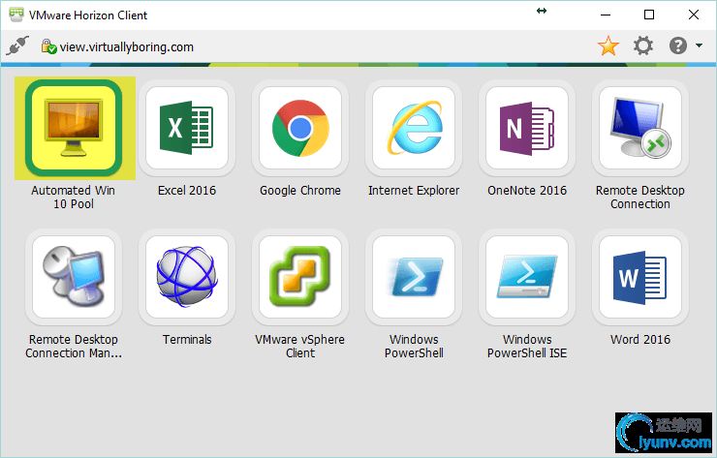Click the "Remote Desktop Connection" label in top row
The image size is (717, 458).
point(640,197)
